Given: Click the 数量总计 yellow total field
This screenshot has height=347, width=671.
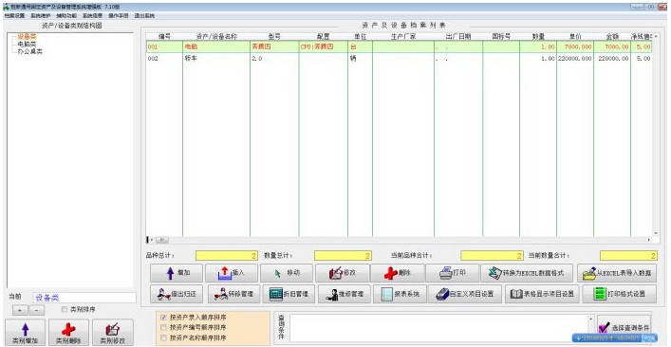Looking at the screenshot, I should pos(343,256).
